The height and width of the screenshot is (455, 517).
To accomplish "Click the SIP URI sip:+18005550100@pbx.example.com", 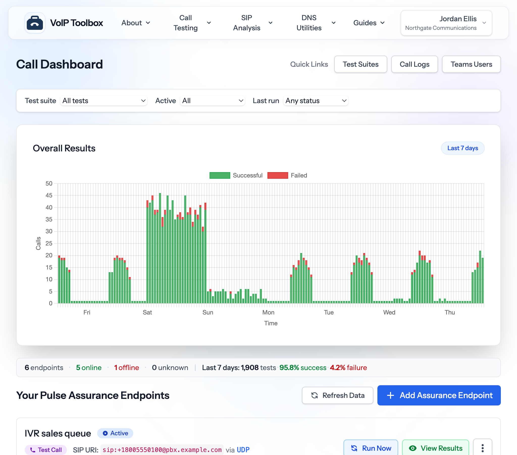I will (x=162, y=450).
